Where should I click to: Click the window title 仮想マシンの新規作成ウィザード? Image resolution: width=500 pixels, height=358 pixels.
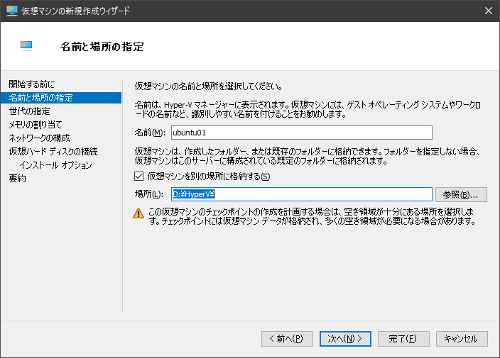tap(75, 11)
